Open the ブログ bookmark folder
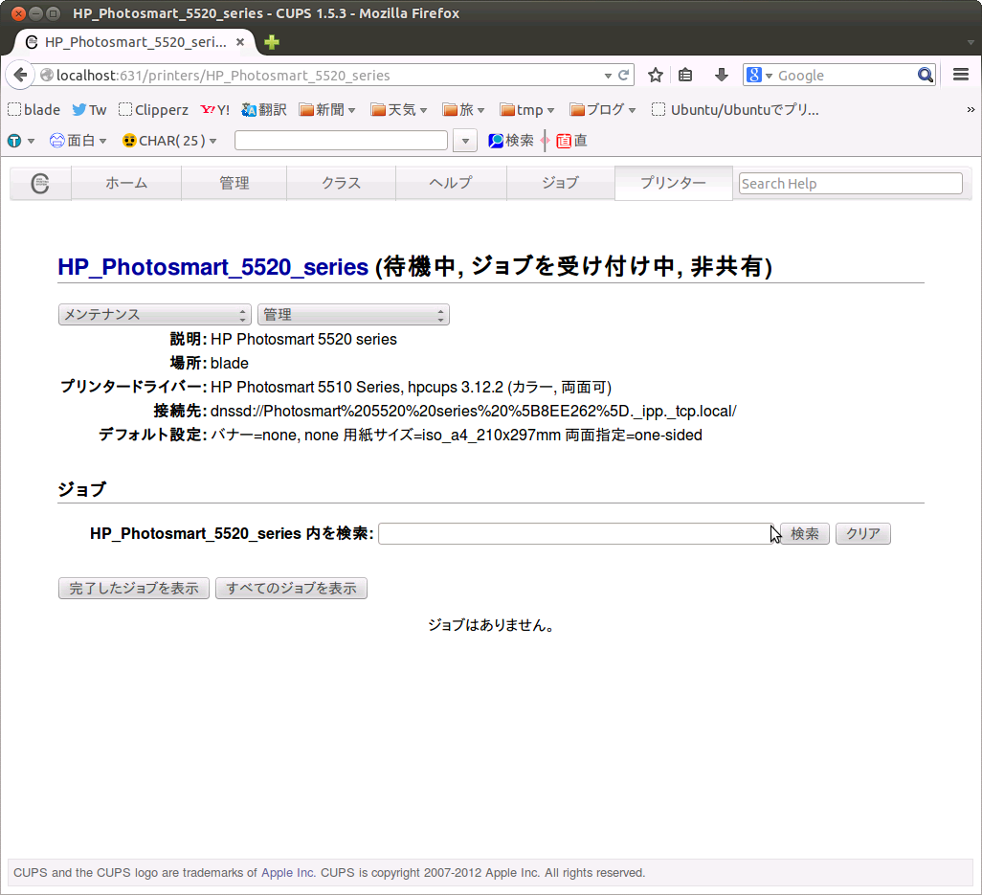Image resolution: width=982 pixels, height=895 pixels. click(602, 110)
